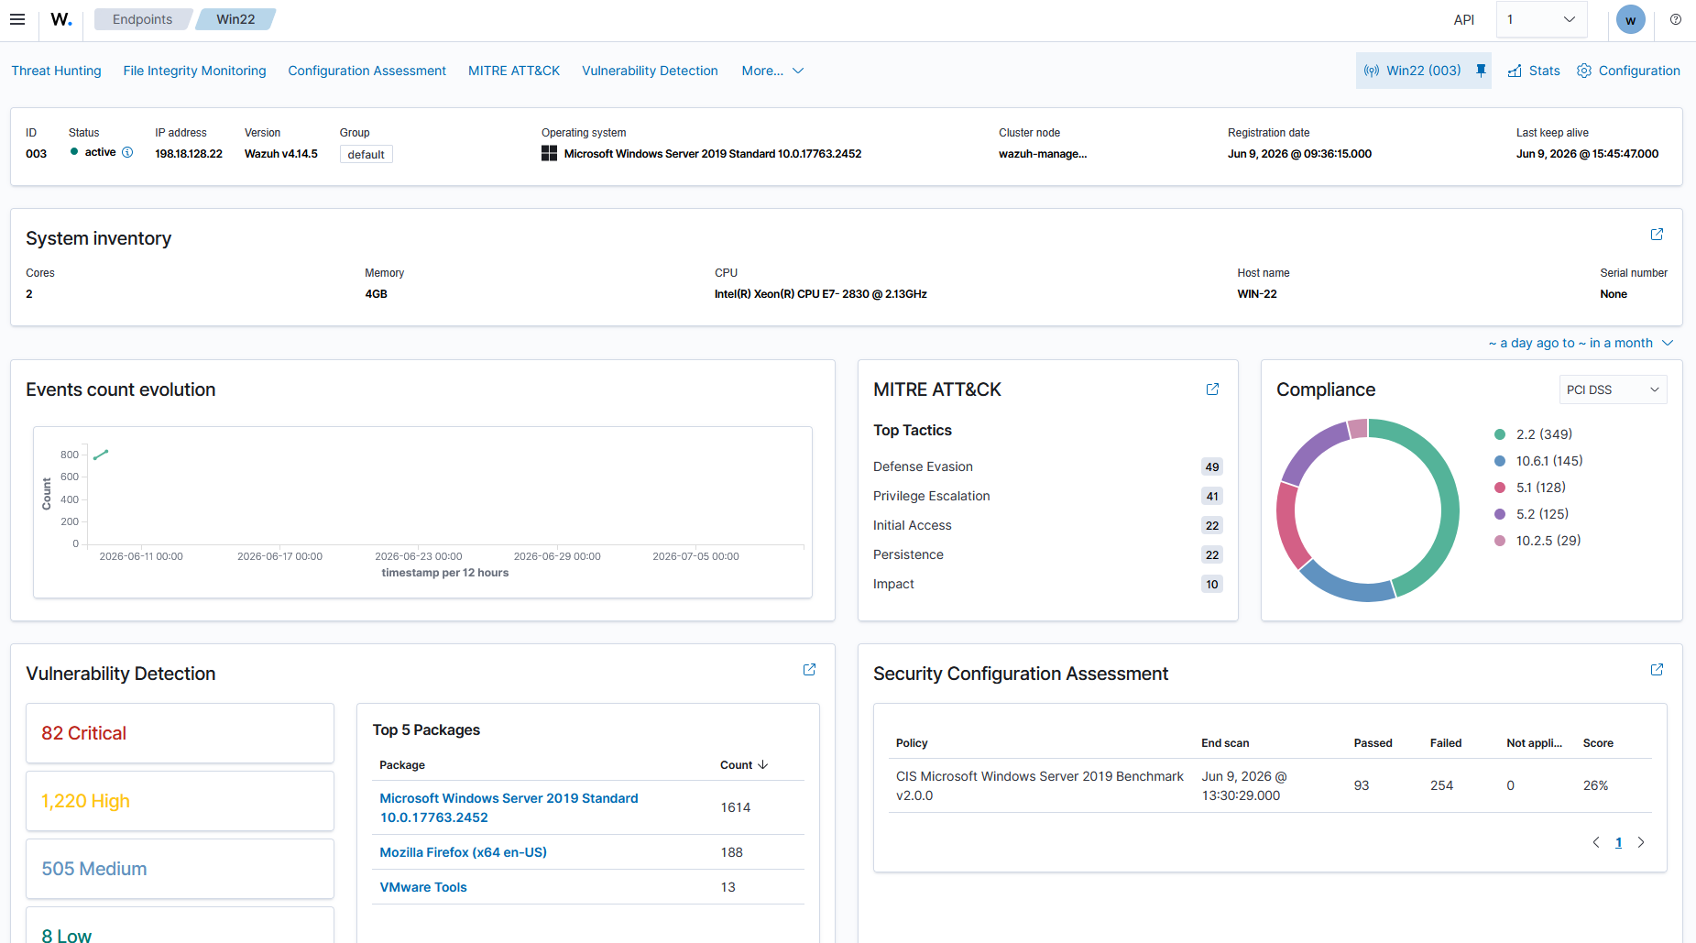
Task: Open the date range picker dropdown
Action: pos(1581,343)
